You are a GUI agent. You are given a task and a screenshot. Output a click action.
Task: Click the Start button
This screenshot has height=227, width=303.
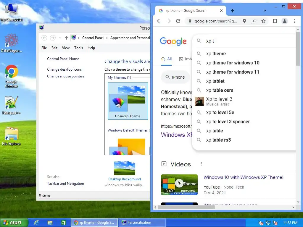click(14, 223)
